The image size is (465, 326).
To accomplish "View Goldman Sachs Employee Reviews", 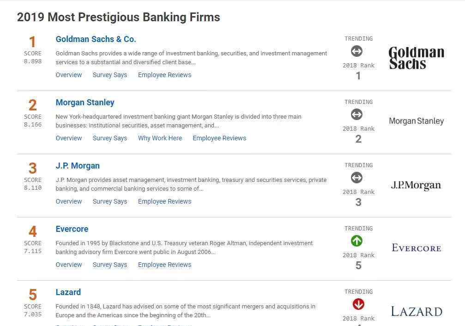I will (164, 75).
